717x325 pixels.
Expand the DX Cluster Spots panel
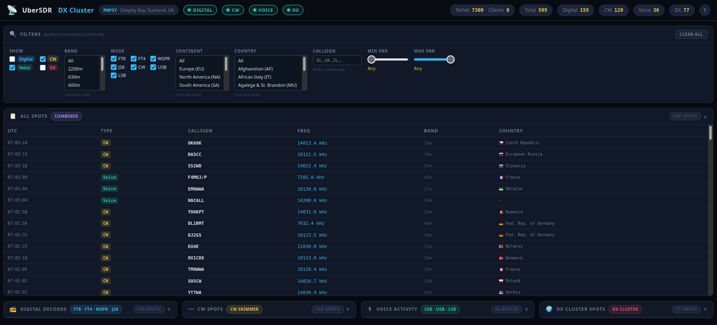point(705,310)
